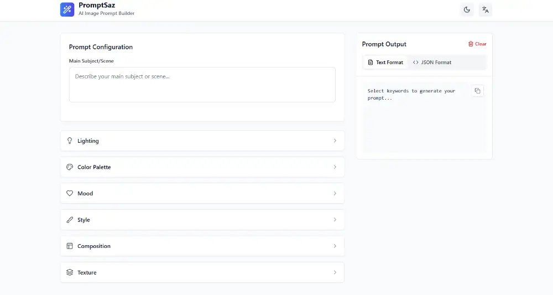Click the Composition layout icon

pyautogui.click(x=70, y=246)
